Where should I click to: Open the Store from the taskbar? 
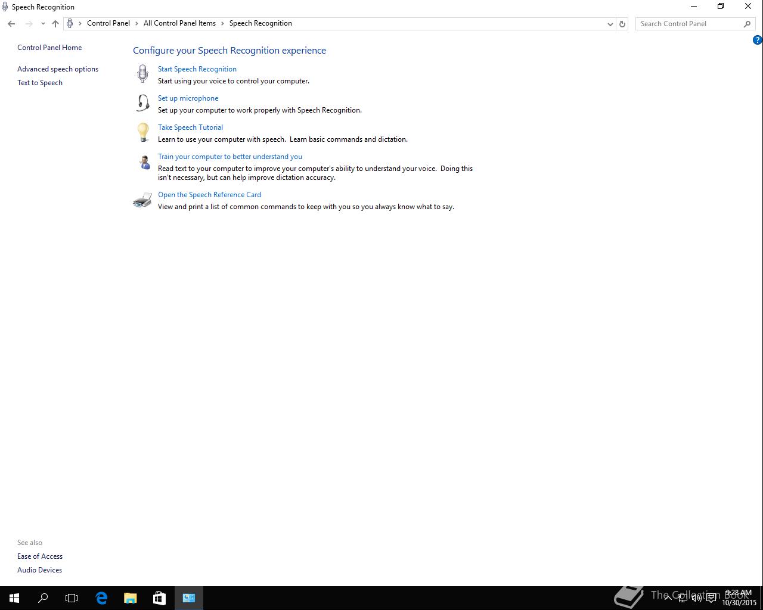tap(159, 598)
